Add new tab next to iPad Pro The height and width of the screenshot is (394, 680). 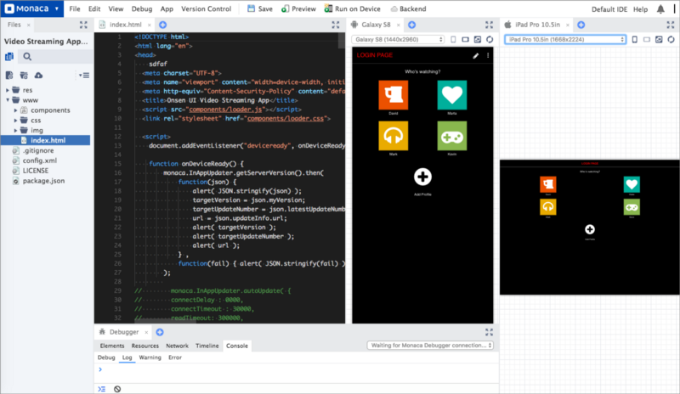(581, 25)
